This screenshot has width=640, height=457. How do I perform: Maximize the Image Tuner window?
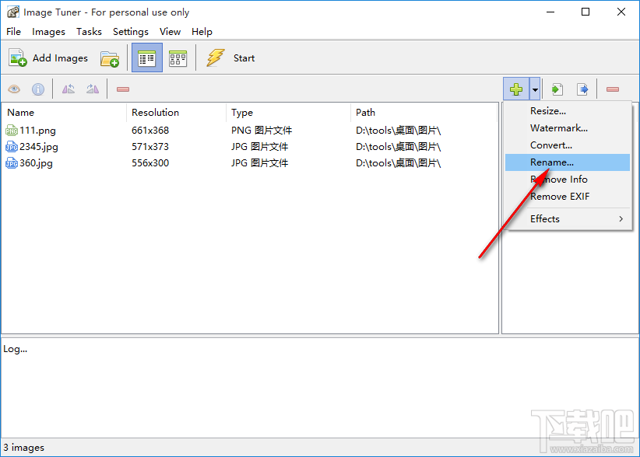click(585, 12)
